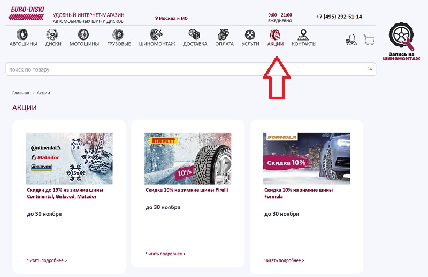The image size is (428, 277).
Task: Go to Главная via the breadcrumb
Action: pyautogui.click(x=21, y=93)
